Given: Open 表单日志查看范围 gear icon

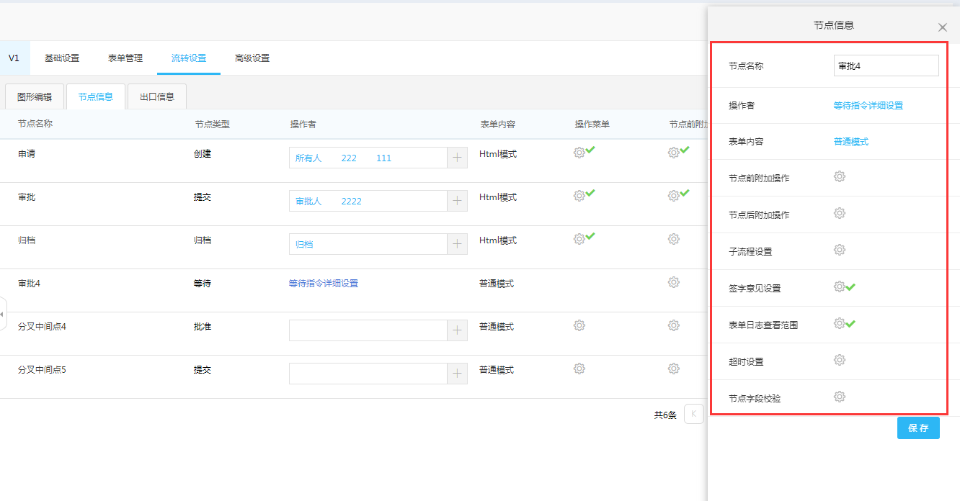Looking at the screenshot, I should (x=839, y=324).
